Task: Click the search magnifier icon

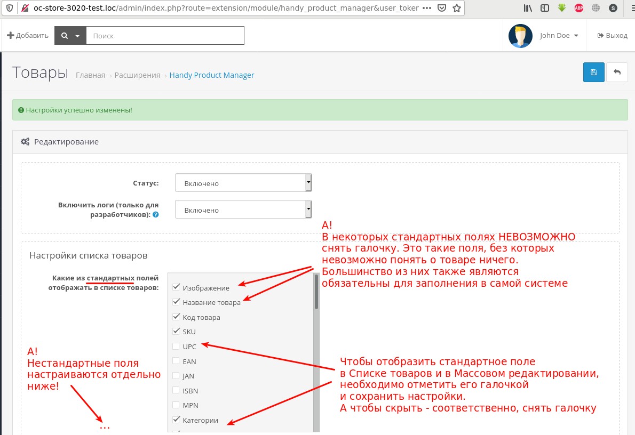Action: pos(63,35)
